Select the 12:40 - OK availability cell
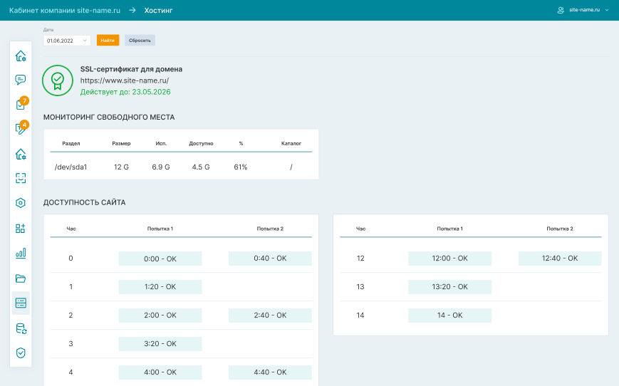This screenshot has height=386, width=619. coord(559,259)
